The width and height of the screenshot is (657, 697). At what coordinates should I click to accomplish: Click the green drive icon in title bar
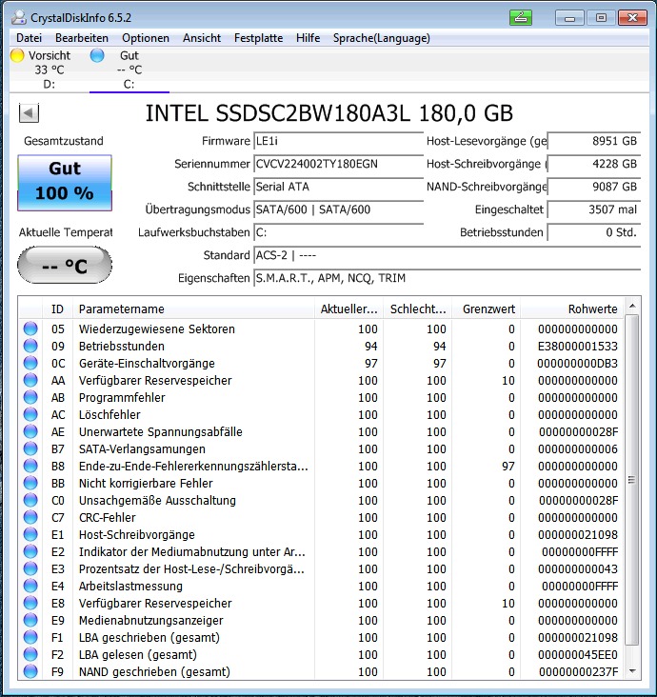521,18
